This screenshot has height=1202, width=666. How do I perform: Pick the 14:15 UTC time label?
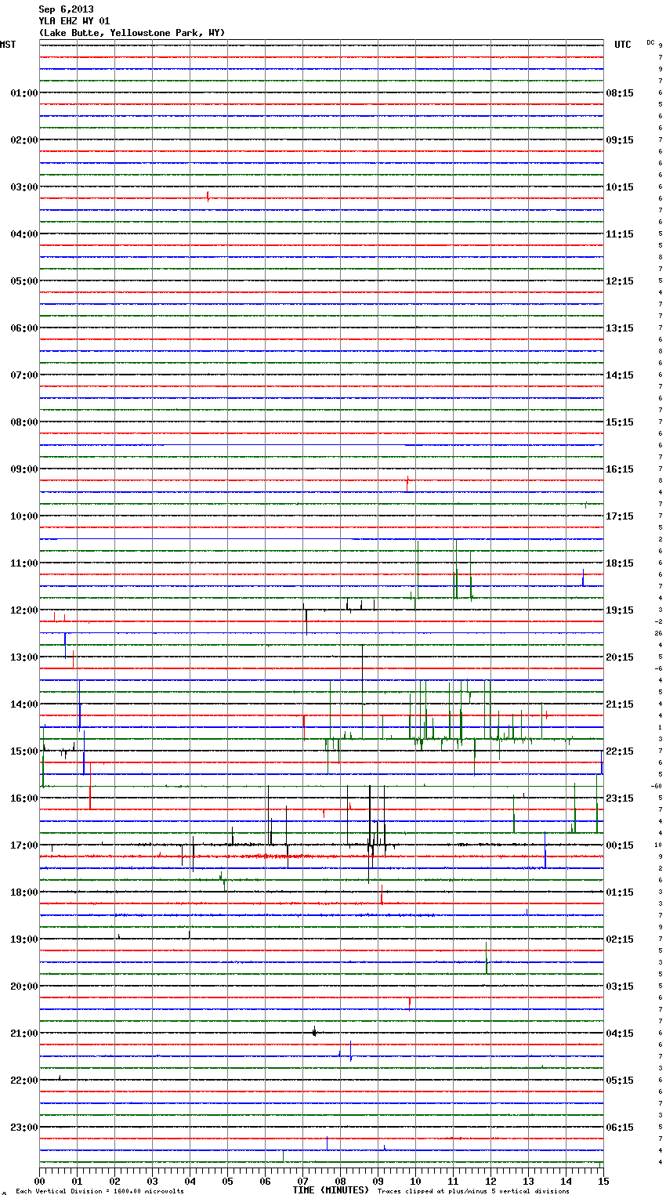(x=620, y=375)
